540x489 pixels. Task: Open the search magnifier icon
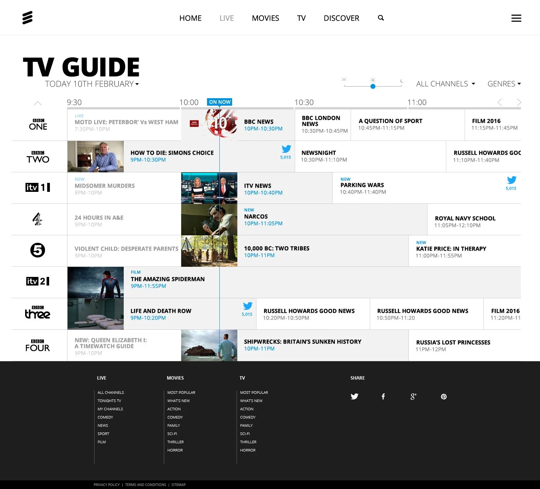(381, 18)
